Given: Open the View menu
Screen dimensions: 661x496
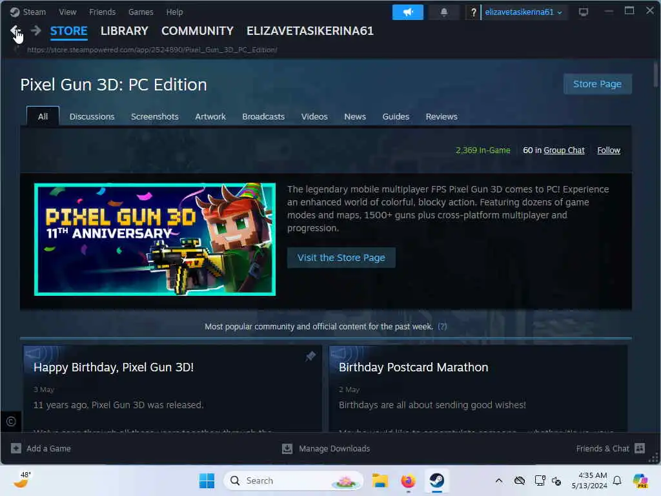Looking at the screenshot, I should coord(67,12).
